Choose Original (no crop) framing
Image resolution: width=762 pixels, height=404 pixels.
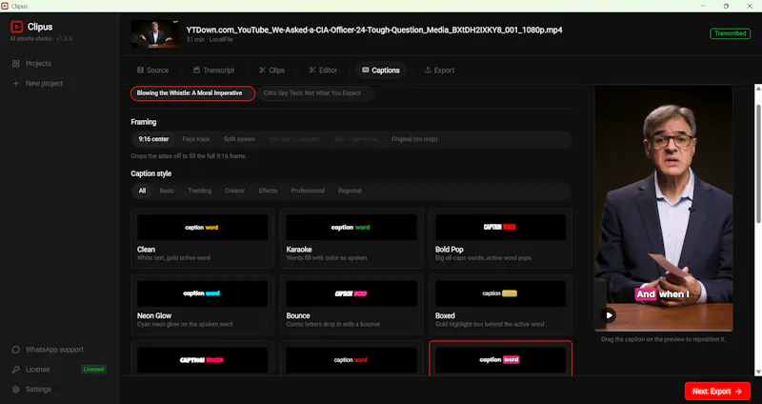coord(414,139)
